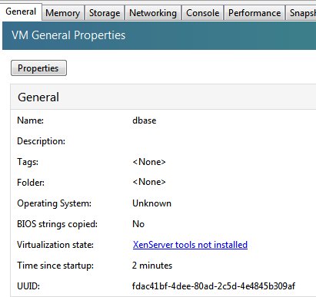
Task: Select the UUID value fdac41bf-4dee
Action: coord(214,286)
